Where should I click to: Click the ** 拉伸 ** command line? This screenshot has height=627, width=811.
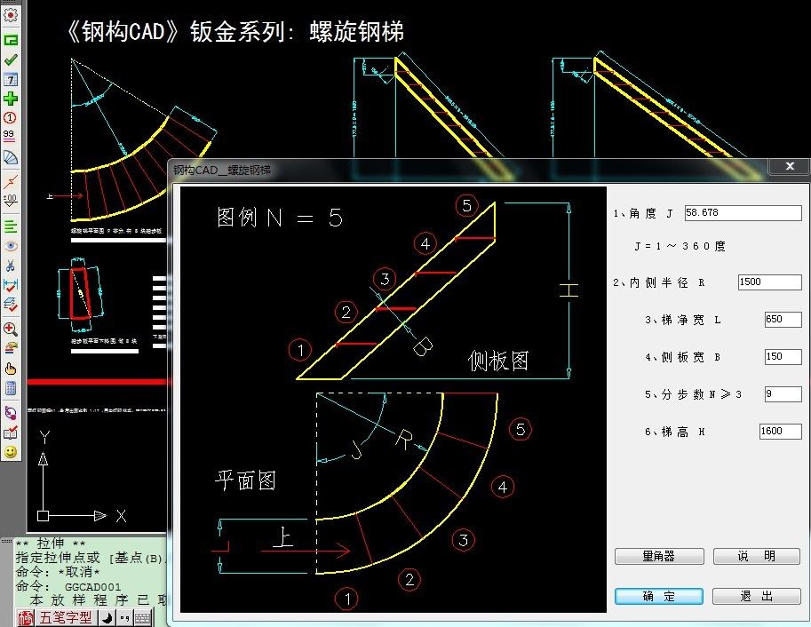pos(50,544)
